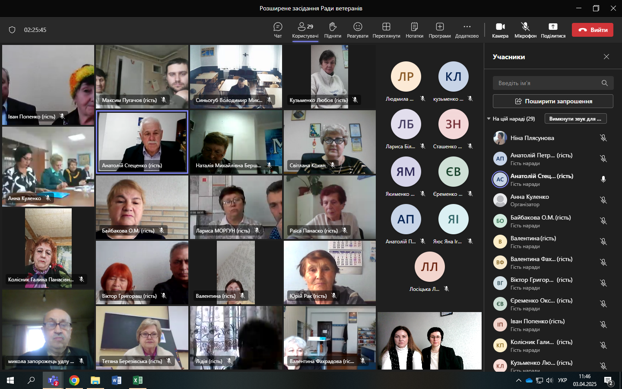622x389 pixels.
Task: Click the Підняти raise hand icon
Action: [x=333, y=29]
